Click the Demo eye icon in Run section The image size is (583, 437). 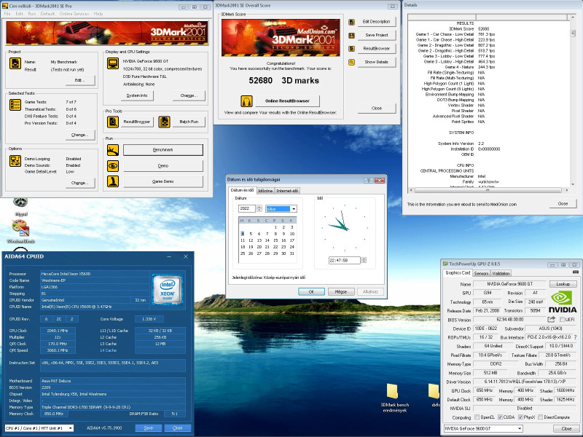(112, 165)
